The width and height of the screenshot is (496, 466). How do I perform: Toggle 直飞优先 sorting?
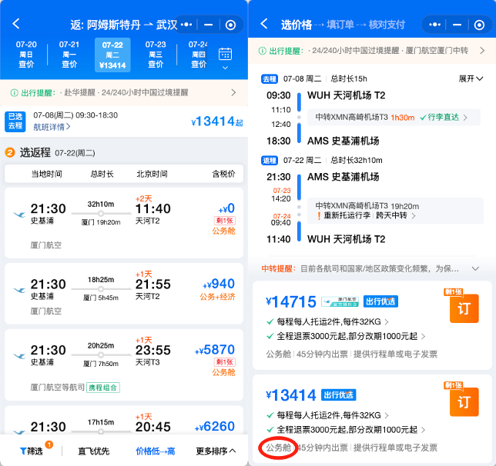click(94, 451)
